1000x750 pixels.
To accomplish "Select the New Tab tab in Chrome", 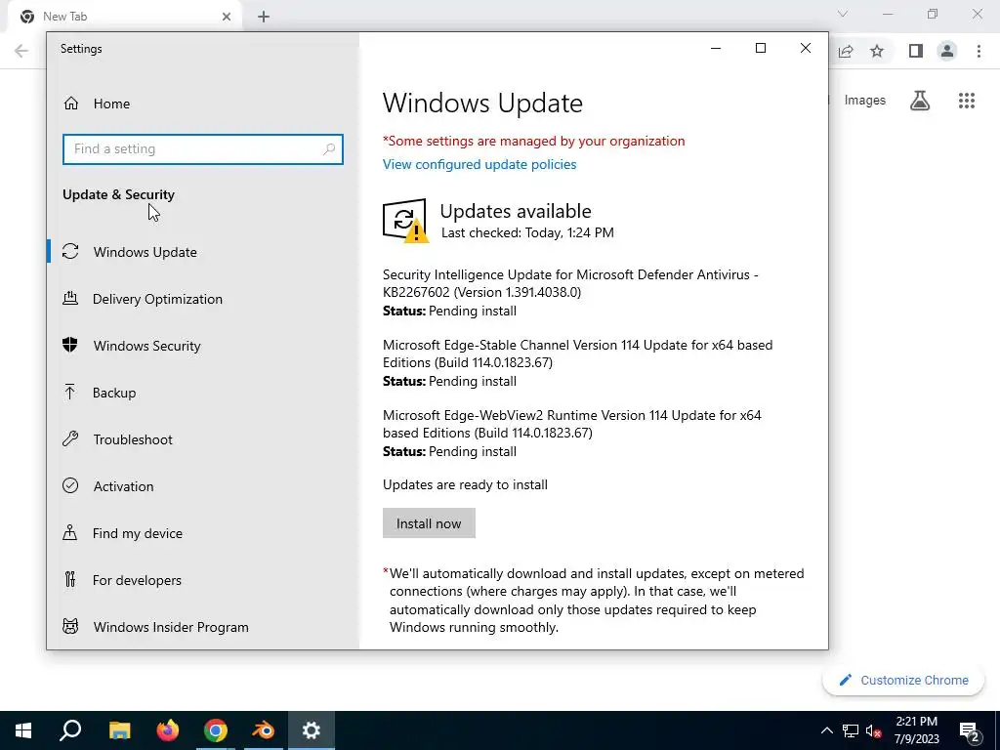I will (124, 17).
